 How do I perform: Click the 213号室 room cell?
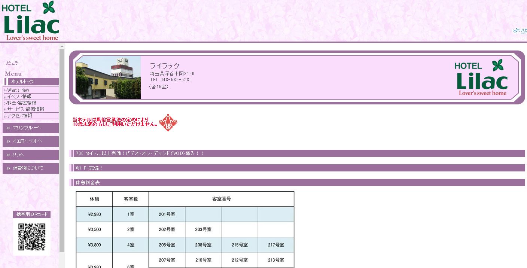[276, 260]
